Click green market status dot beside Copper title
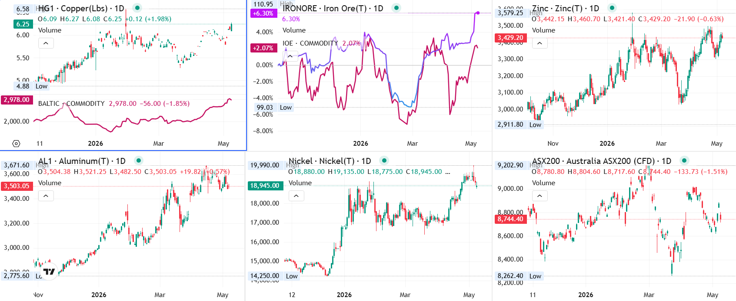 pyautogui.click(x=137, y=8)
